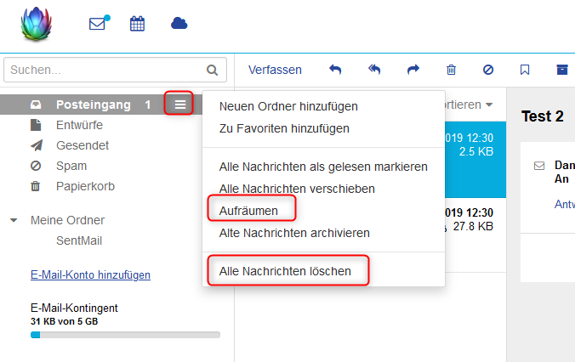575x362 pixels.
Task: Click the Suchen search field
Action: (104, 70)
